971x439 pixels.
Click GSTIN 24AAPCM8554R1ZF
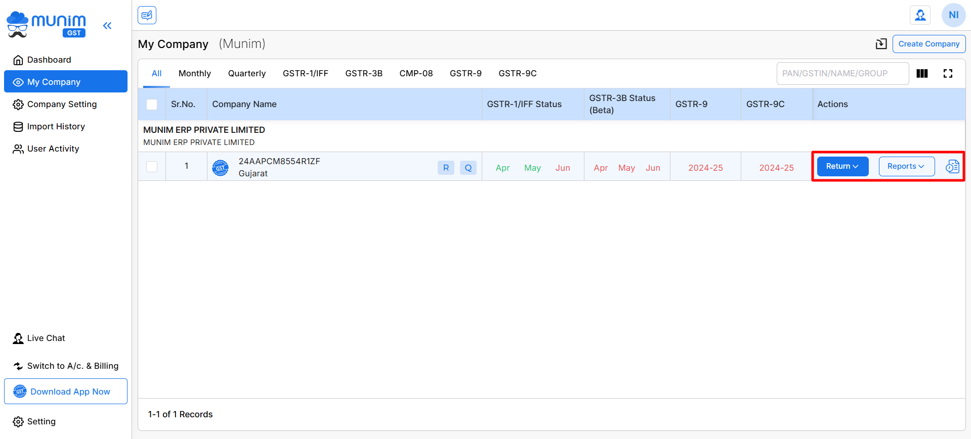[279, 161]
